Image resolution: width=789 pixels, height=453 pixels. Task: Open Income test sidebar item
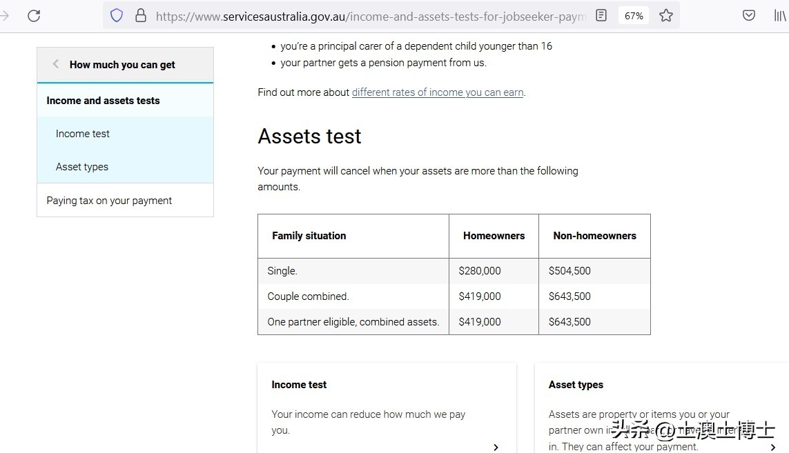point(83,134)
